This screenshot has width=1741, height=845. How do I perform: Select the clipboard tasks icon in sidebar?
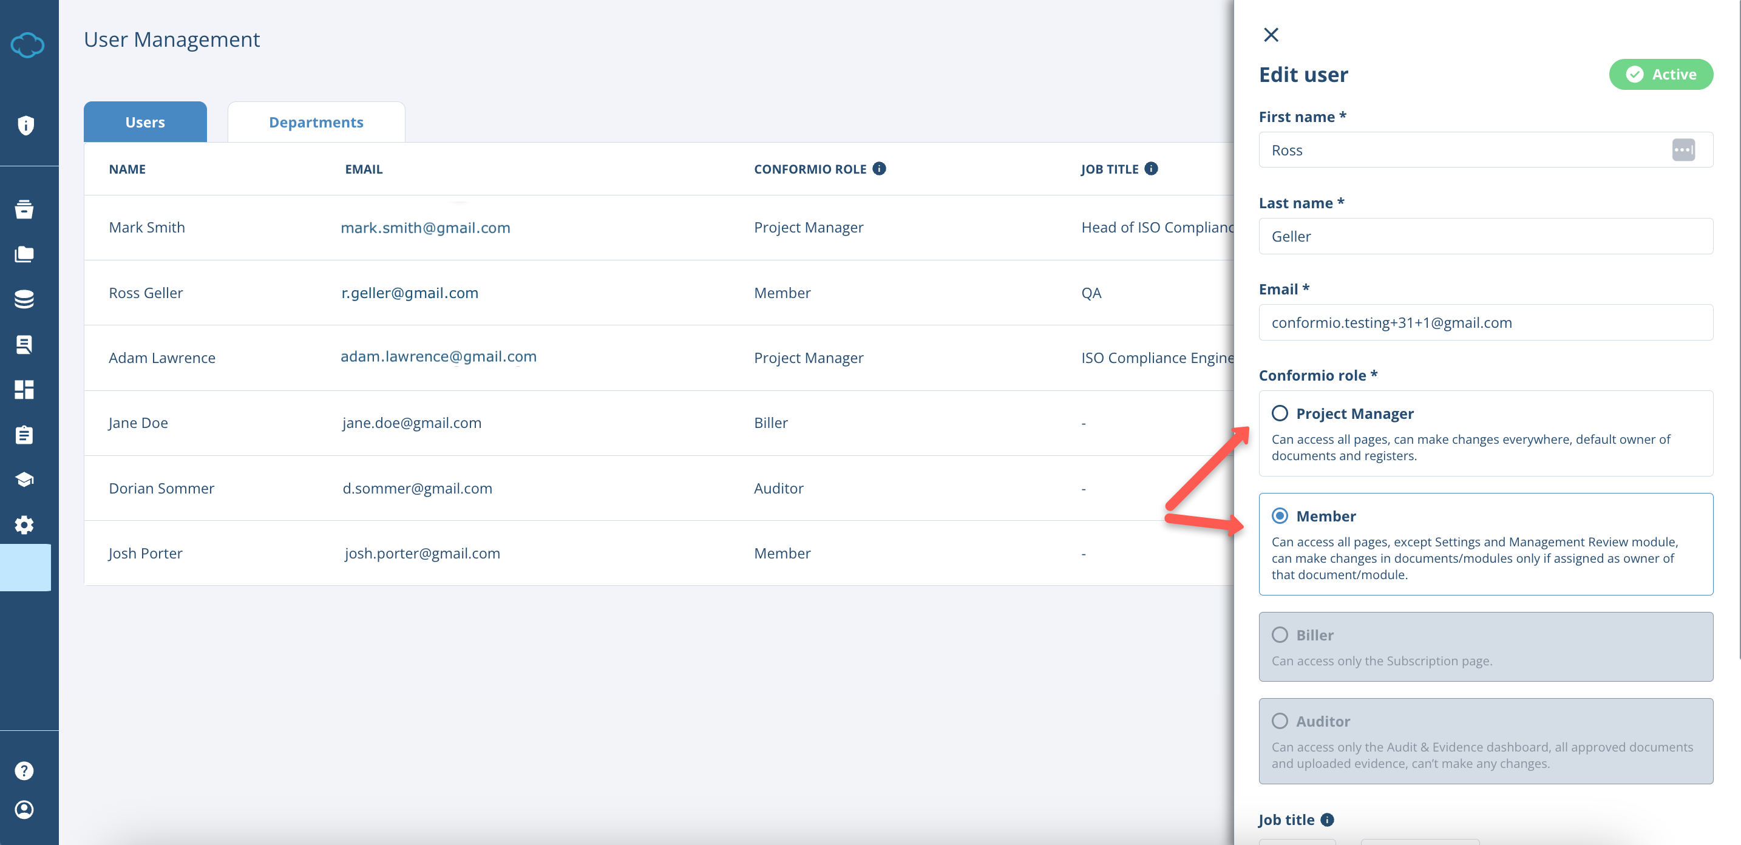[x=25, y=435]
